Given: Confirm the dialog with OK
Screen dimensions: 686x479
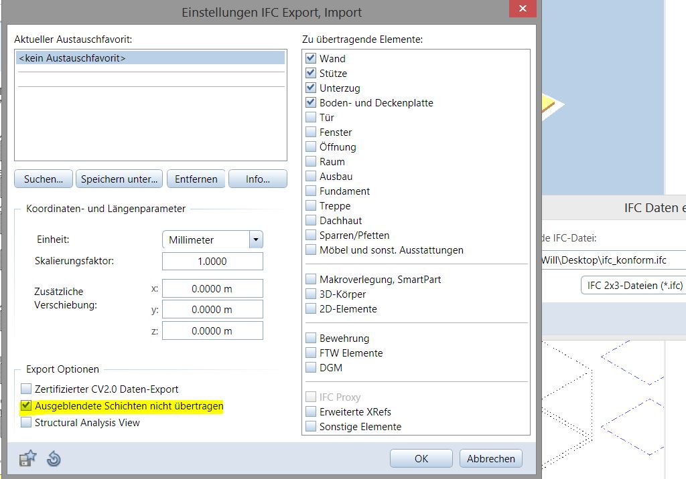Looking at the screenshot, I should pyautogui.click(x=421, y=458).
